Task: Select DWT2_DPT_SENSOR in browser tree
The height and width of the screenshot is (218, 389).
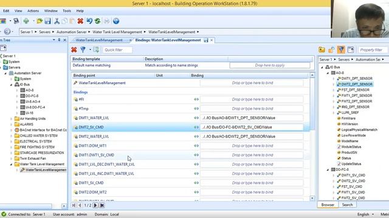Action: coord(357,84)
